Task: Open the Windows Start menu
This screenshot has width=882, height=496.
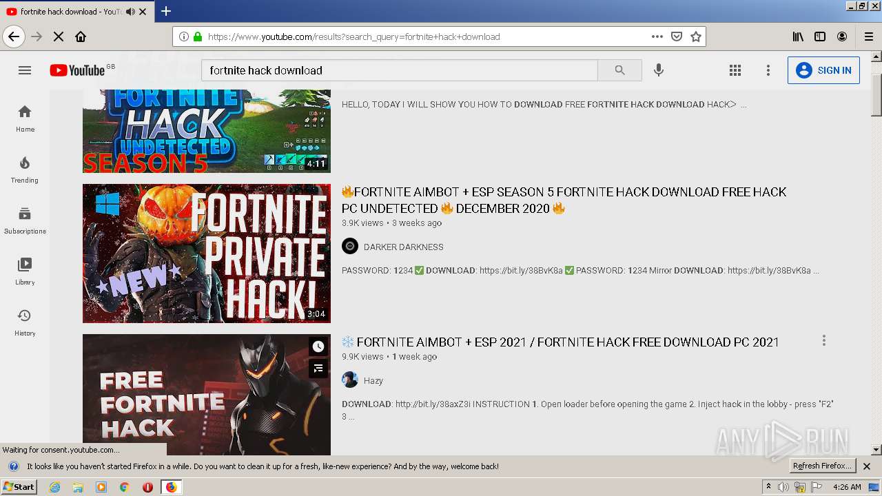Action: pyautogui.click(x=19, y=487)
